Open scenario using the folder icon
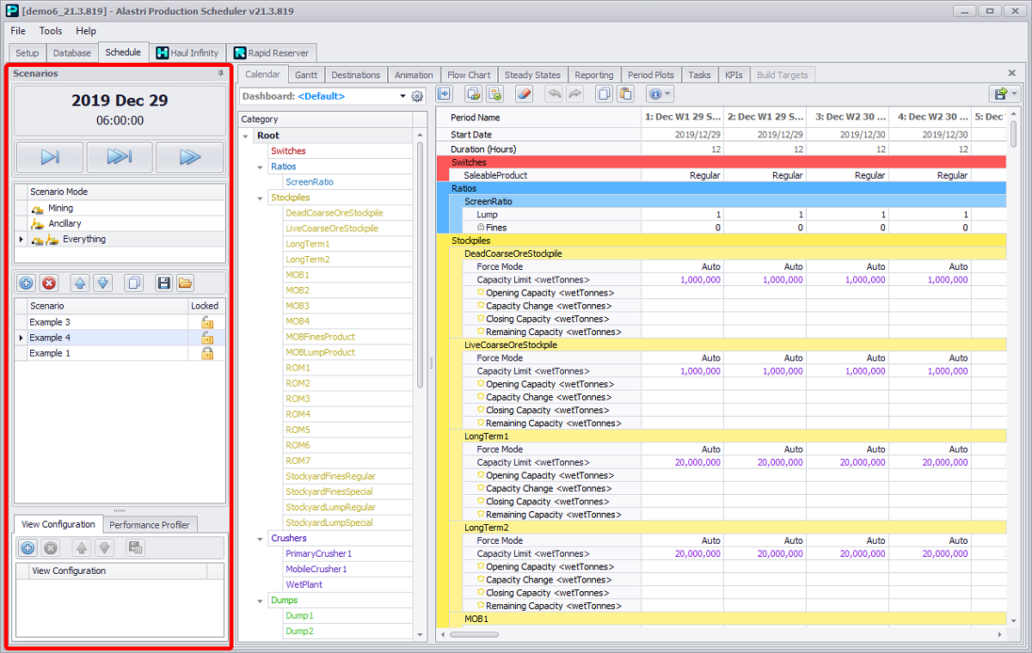The width and height of the screenshot is (1032, 653). click(185, 283)
